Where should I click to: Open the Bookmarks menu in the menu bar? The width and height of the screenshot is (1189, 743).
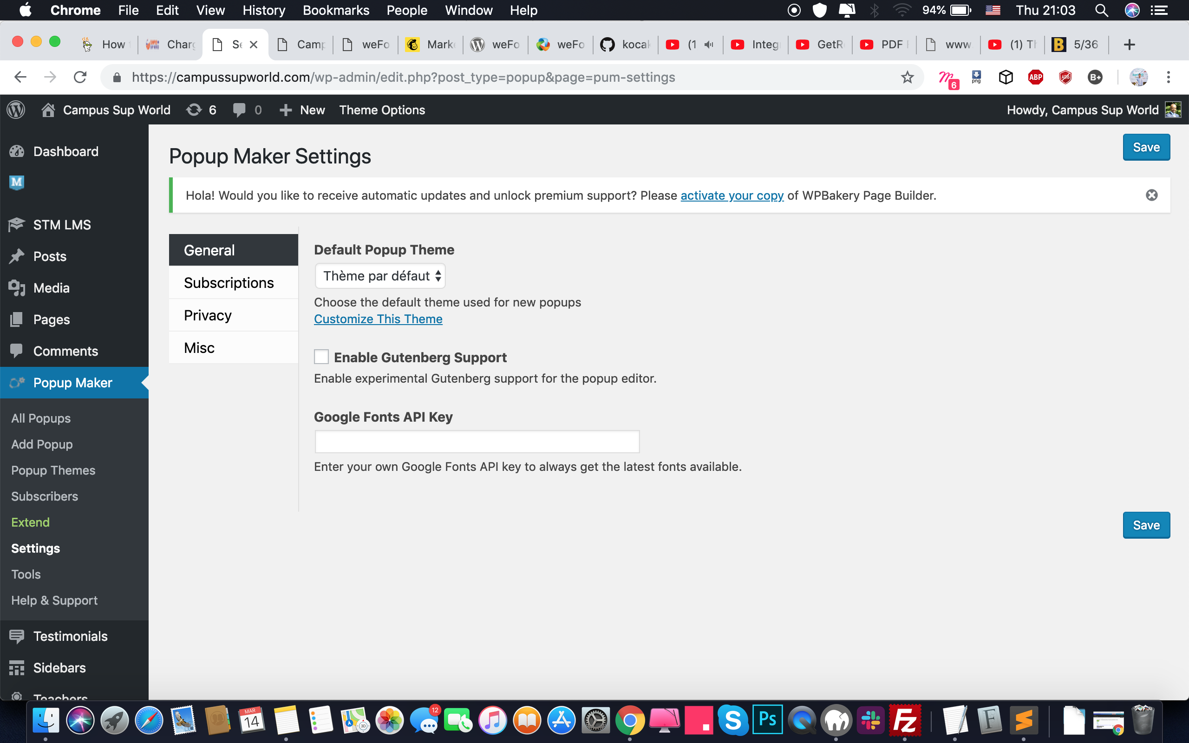click(x=336, y=10)
